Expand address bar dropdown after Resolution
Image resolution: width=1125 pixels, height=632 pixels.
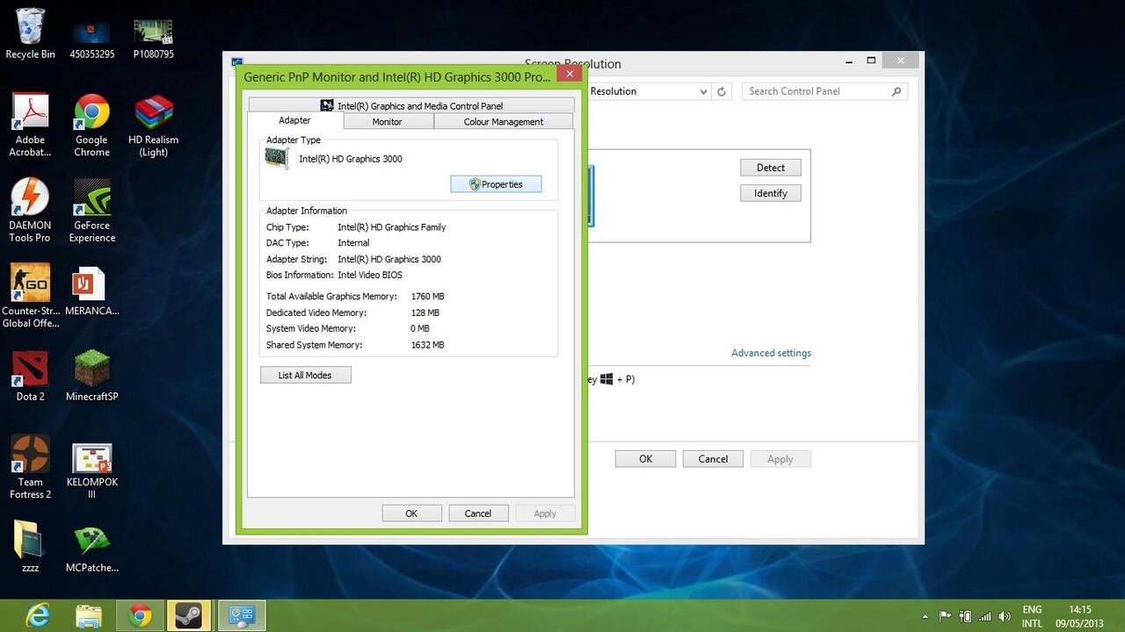(703, 91)
